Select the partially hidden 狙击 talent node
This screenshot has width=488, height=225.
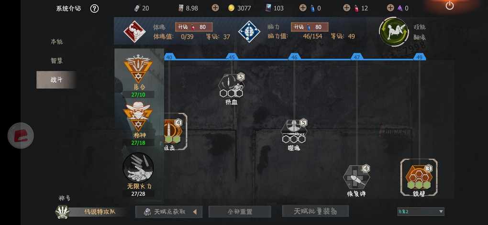click(x=175, y=132)
